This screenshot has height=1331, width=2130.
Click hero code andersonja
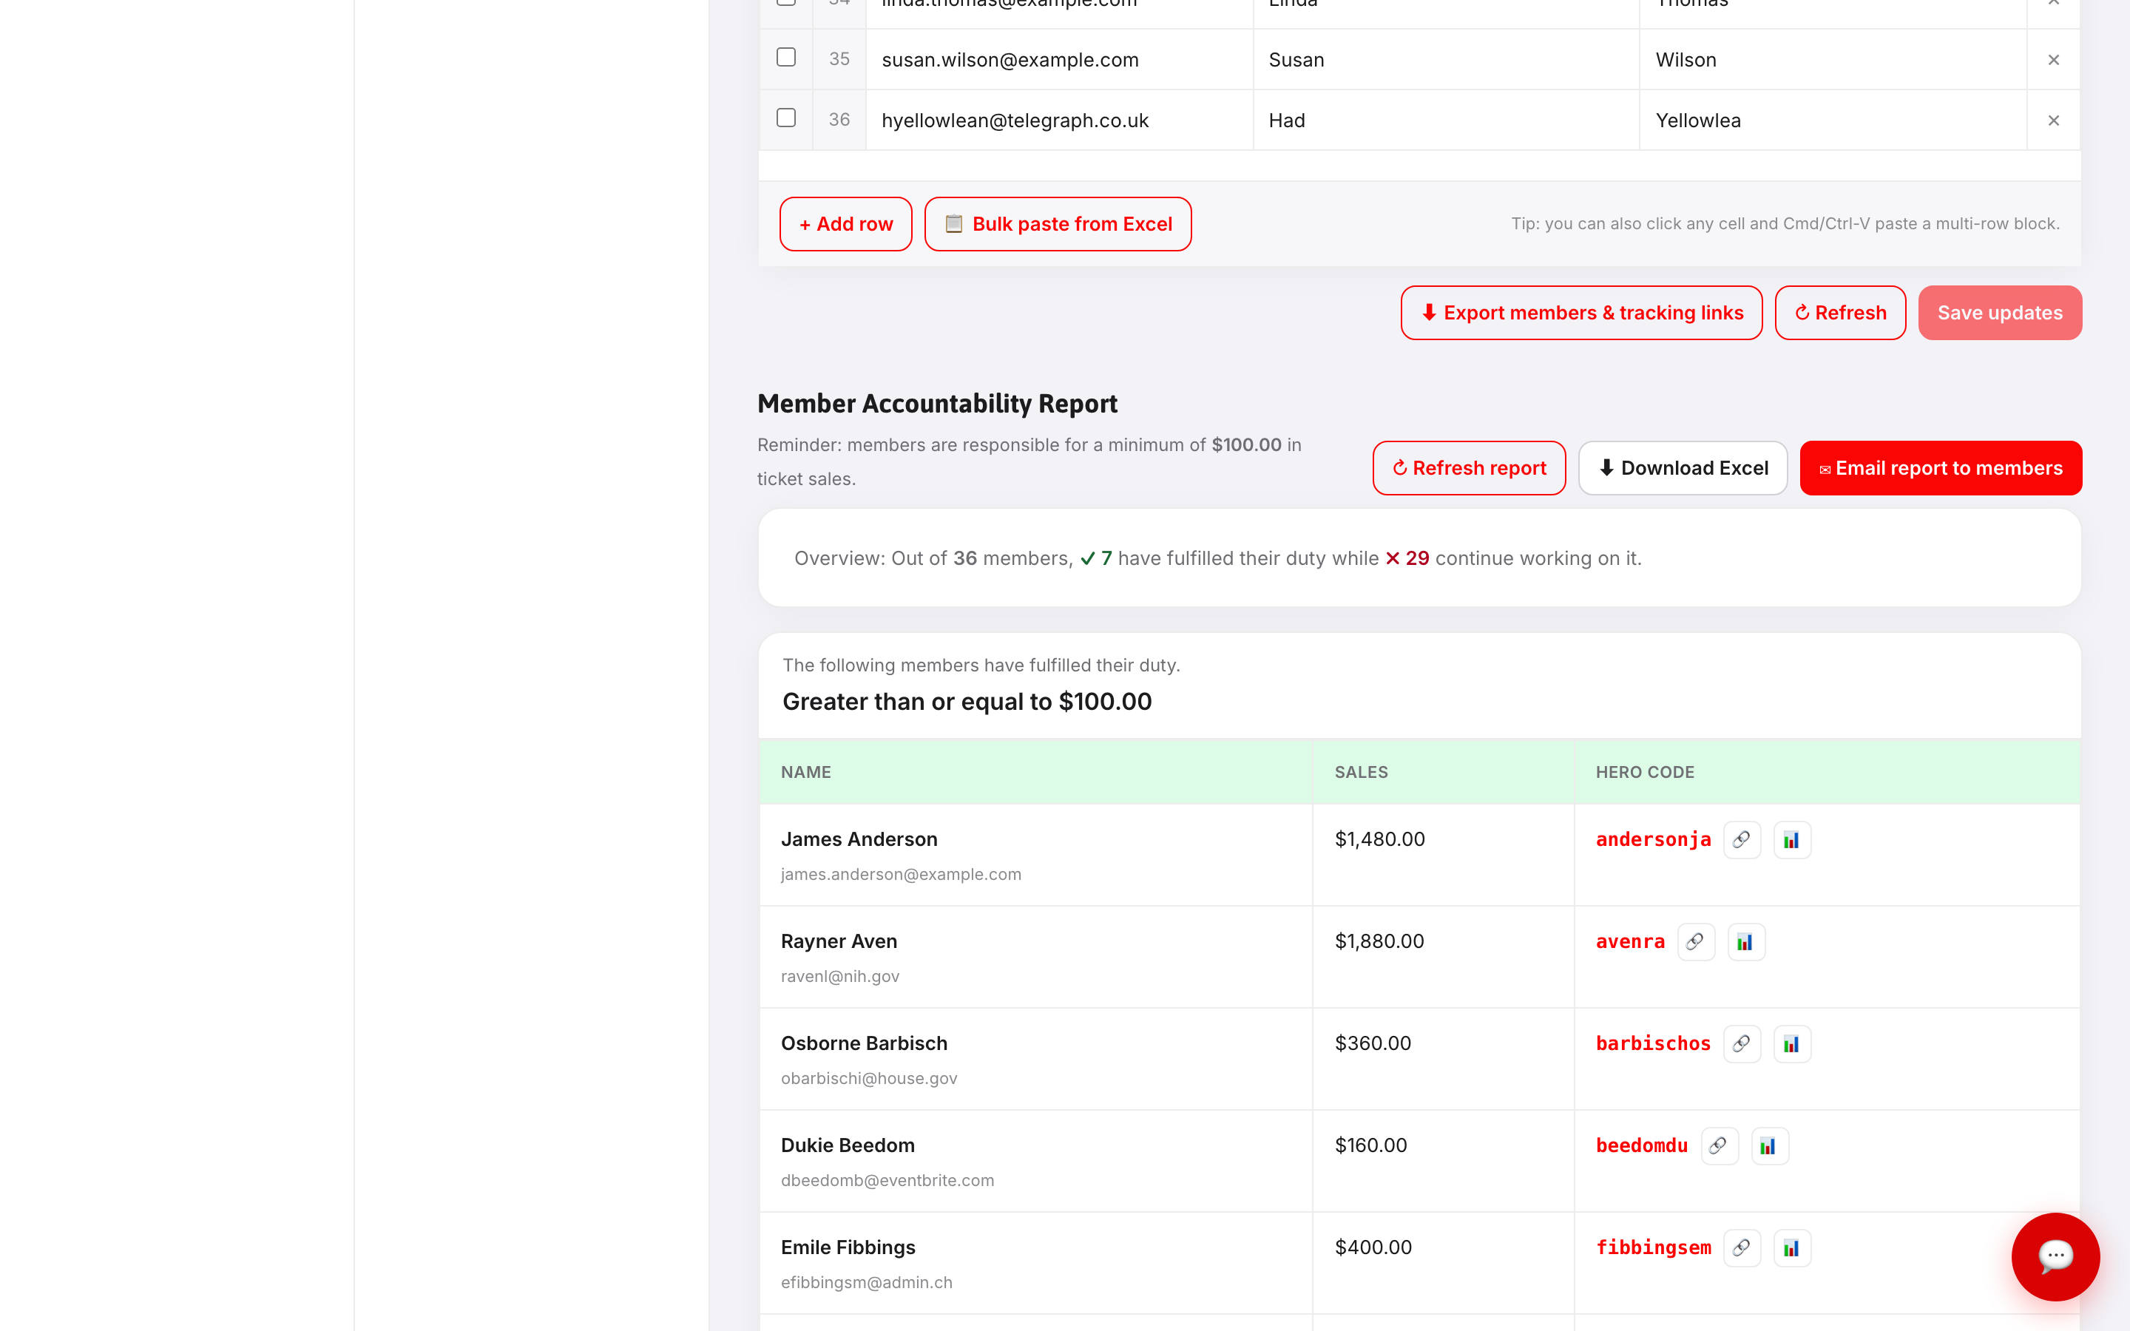pyautogui.click(x=1653, y=840)
